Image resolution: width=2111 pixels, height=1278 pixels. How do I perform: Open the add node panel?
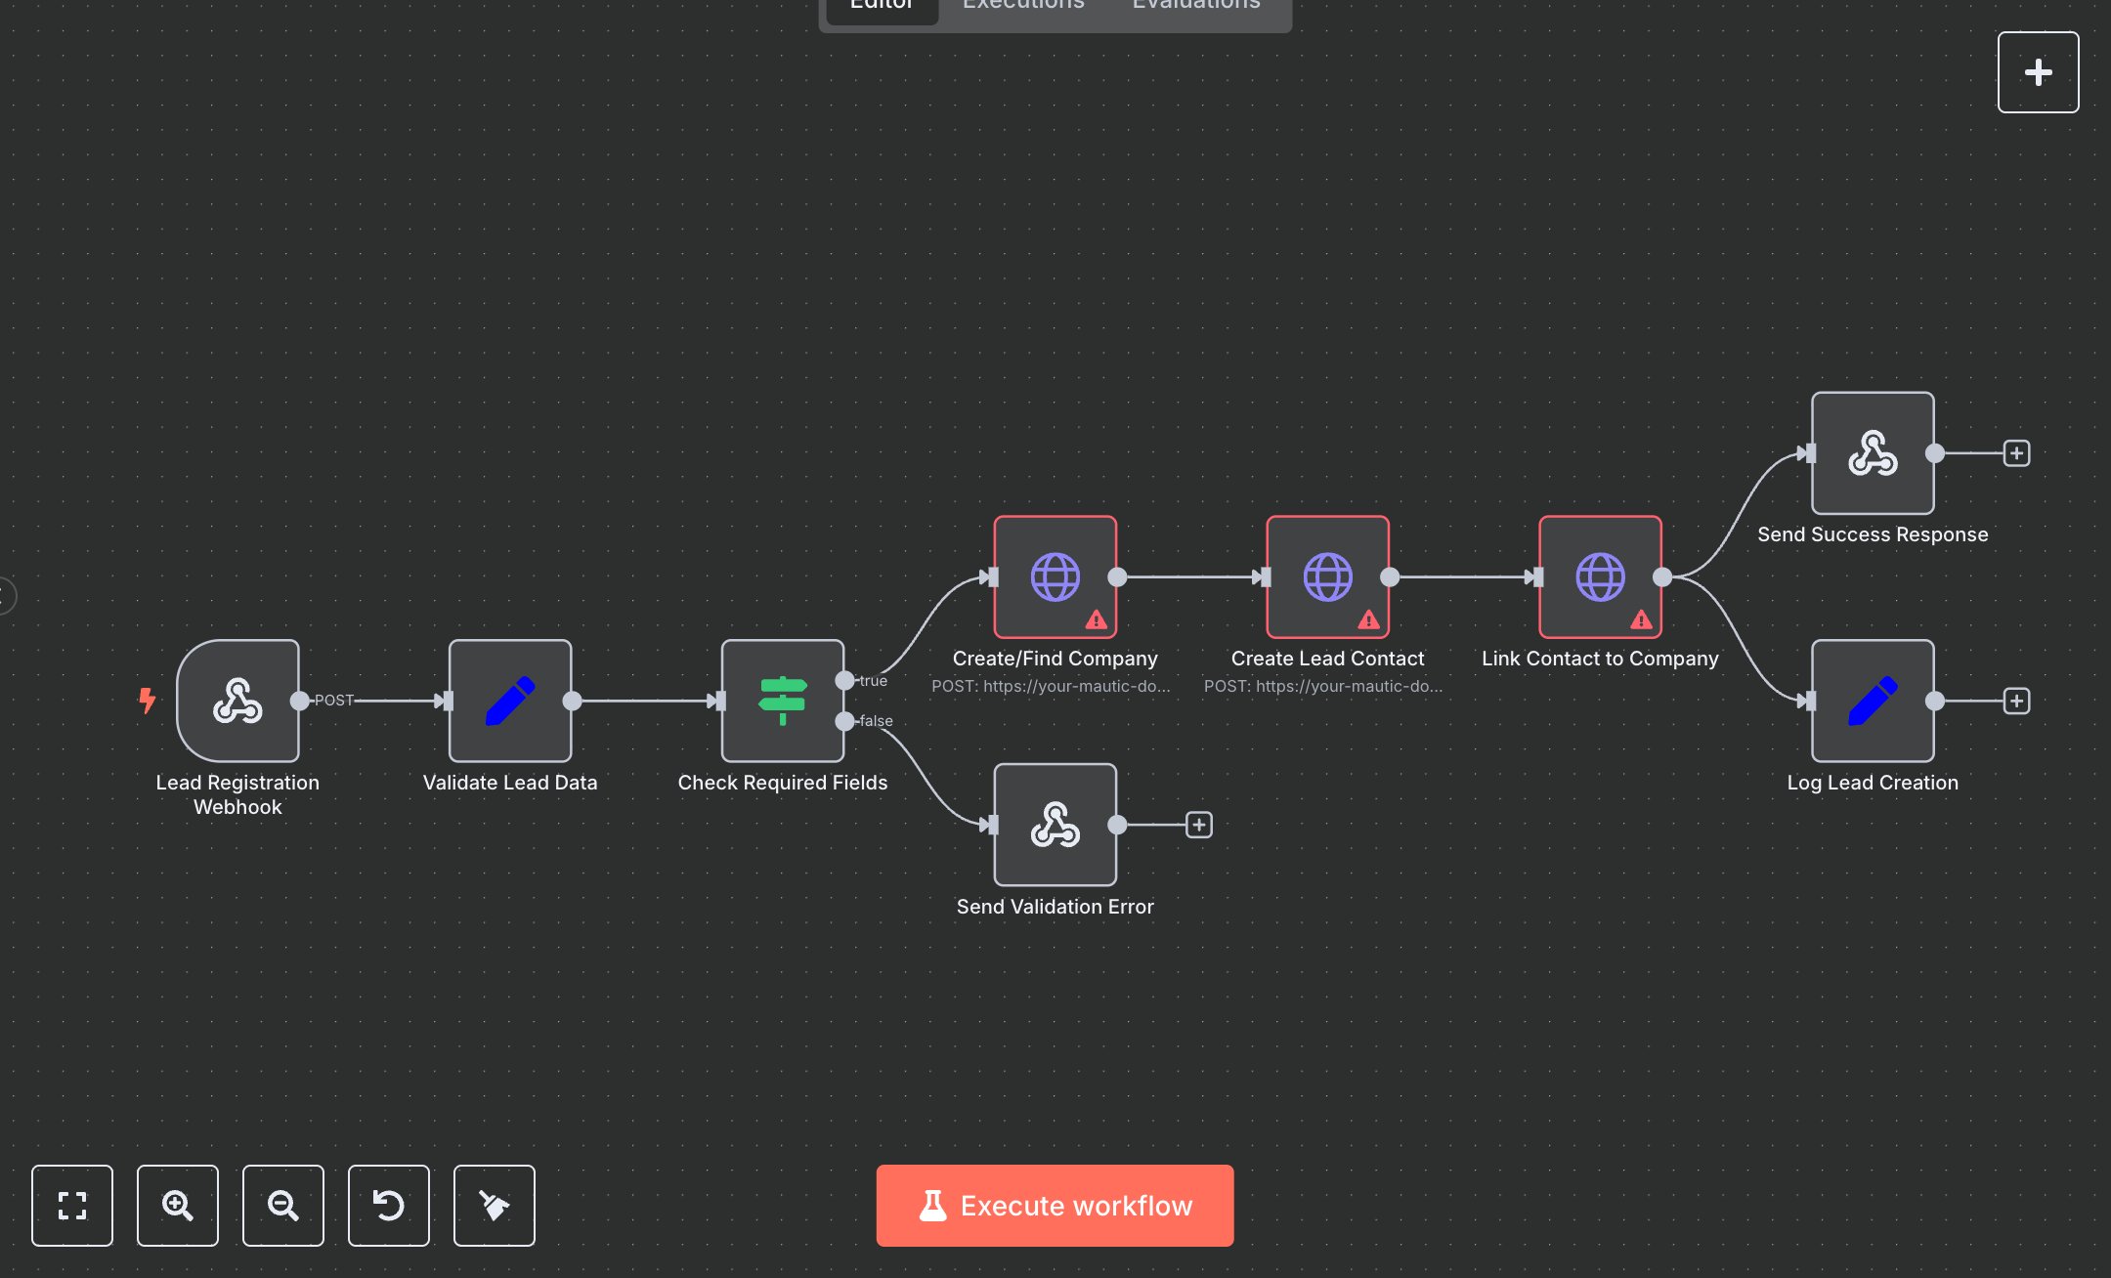2038,71
